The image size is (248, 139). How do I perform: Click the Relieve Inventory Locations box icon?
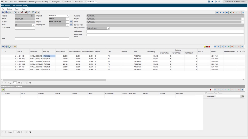point(3,90)
